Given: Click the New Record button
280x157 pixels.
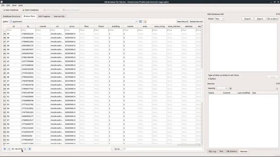Looking at the screenshot, I should [182, 21].
